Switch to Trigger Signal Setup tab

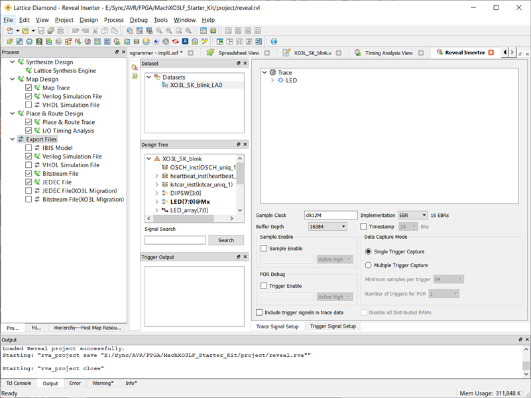coord(333,326)
